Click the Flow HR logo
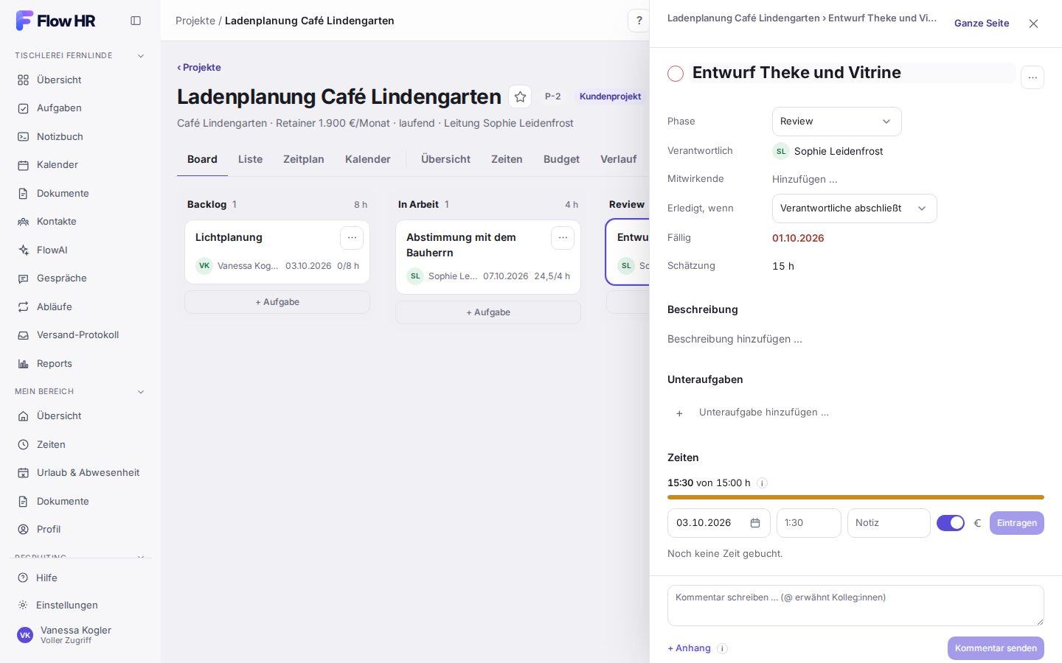Viewport: 1062px width, 663px height. pos(55,21)
